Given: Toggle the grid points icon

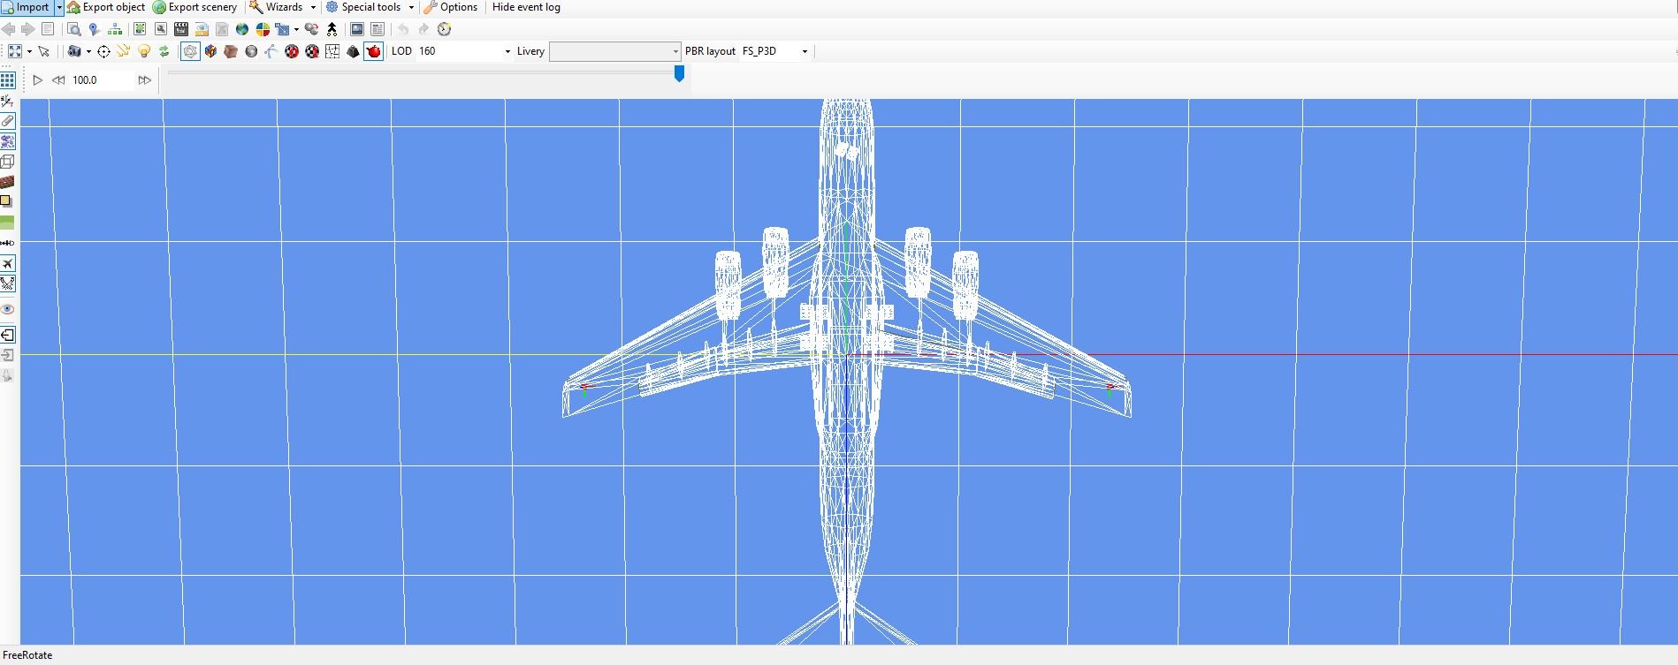Looking at the screenshot, I should pyautogui.click(x=332, y=51).
